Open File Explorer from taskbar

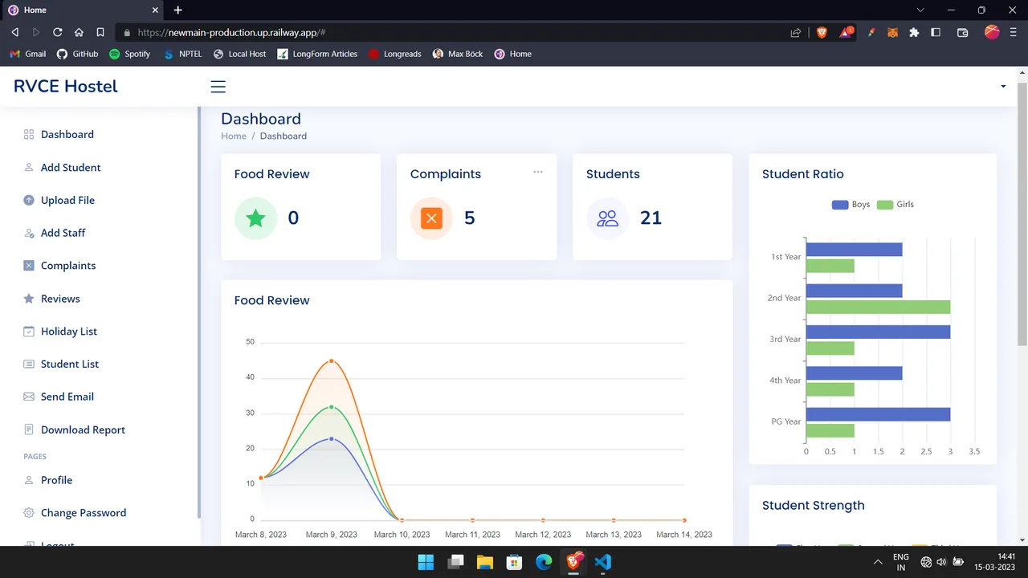485,562
